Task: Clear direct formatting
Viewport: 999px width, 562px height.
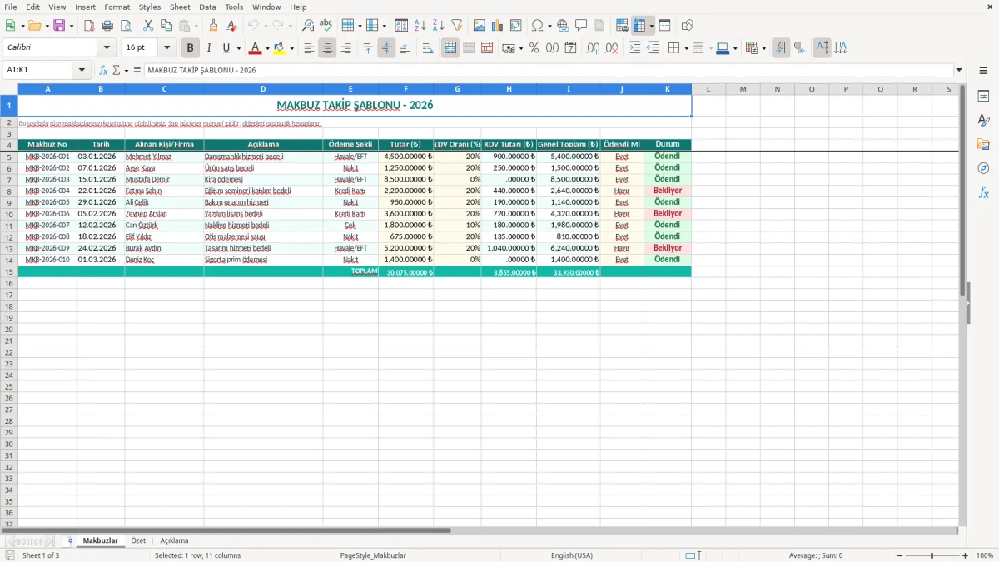Action: [231, 26]
